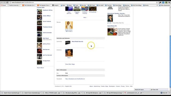Open BH logo Wht Background.jpg download
This screenshot has height=96, width=171.
click(x=114, y=93)
